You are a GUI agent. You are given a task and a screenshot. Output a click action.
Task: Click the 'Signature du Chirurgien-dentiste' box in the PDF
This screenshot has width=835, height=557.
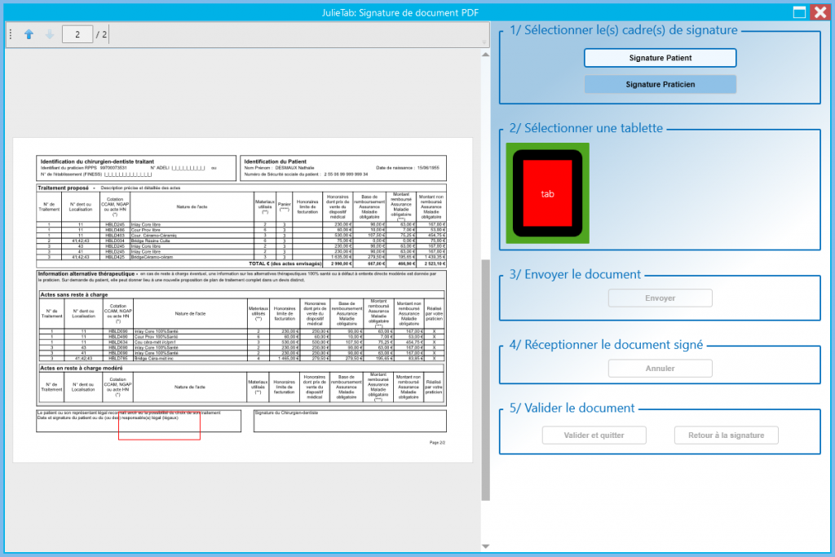coord(350,421)
